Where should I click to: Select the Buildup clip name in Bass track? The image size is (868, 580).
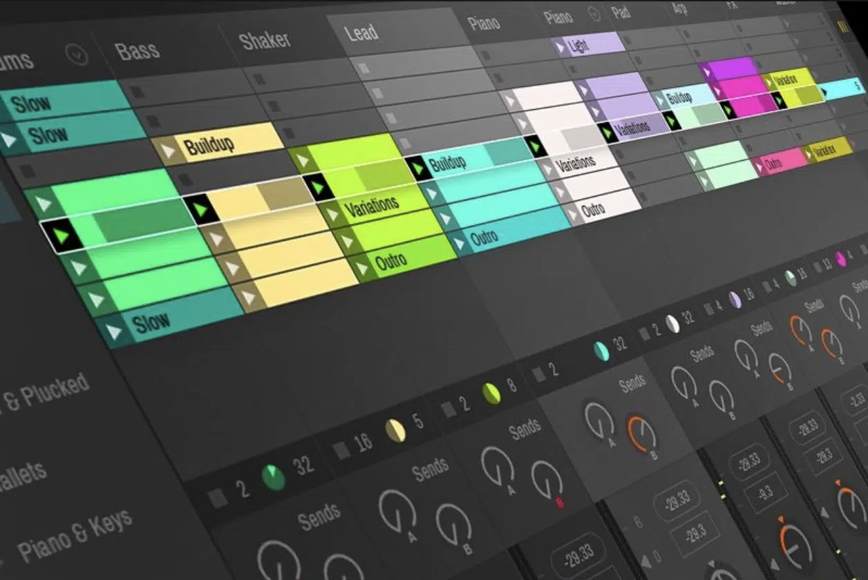(209, 145)
